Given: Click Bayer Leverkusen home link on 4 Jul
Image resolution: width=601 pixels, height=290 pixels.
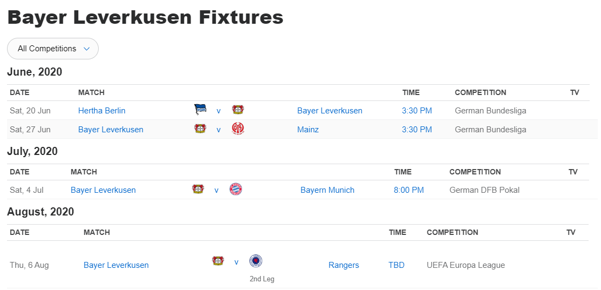Looking at the screenshot, I should 103,190.
